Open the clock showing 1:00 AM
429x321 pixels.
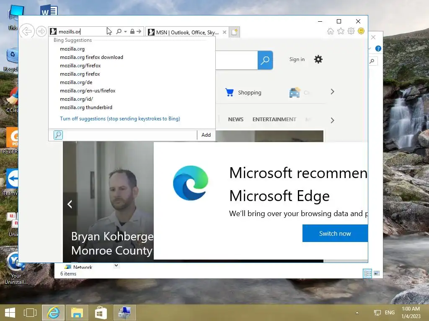tap(411, 313)
